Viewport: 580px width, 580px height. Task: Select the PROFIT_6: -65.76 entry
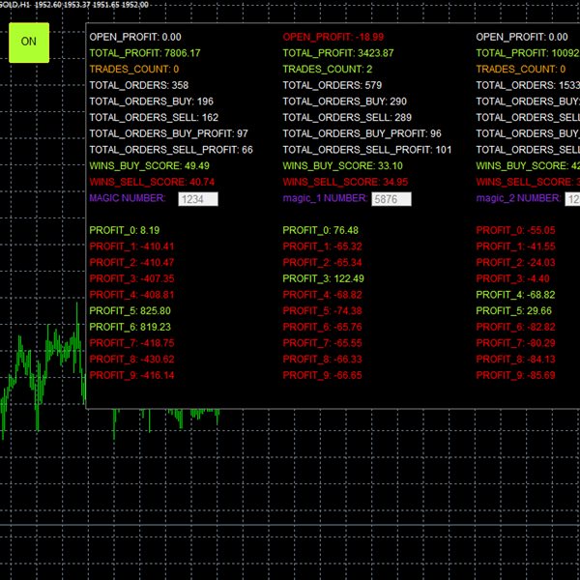[322, 327]
